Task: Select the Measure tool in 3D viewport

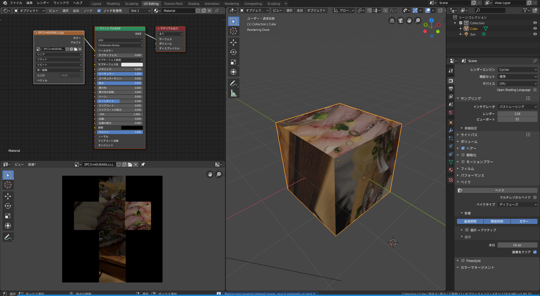Action: (233, 93)
